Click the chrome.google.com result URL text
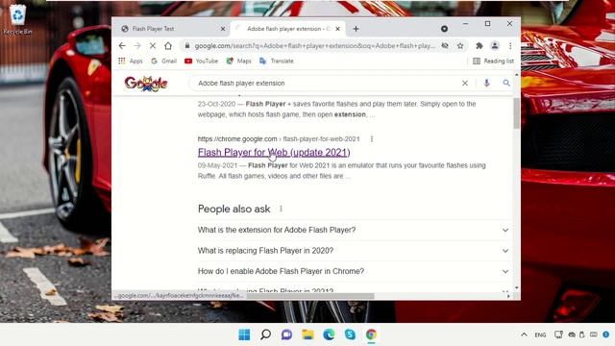 279,138
